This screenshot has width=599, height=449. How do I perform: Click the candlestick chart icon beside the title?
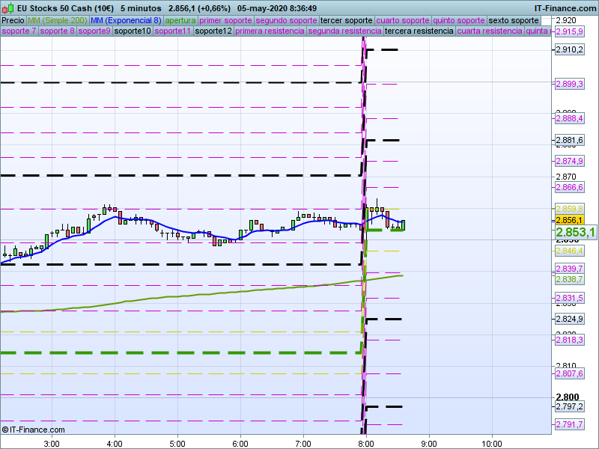pos(8,8)
